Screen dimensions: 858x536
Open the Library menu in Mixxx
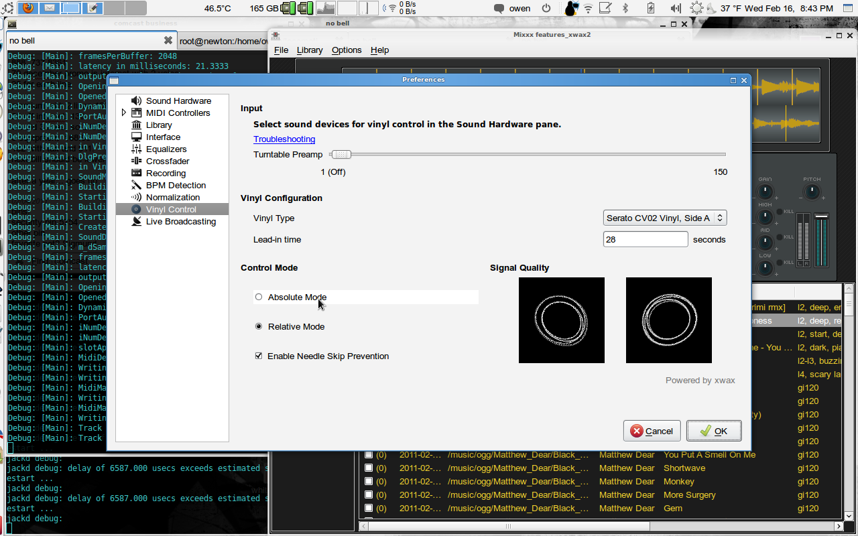[310, 50]
